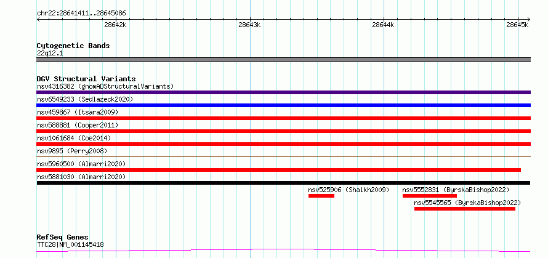
Task: Open nsv4316382 (gnomADStructuralVariants) label
Action: click(x=105, y=86)
